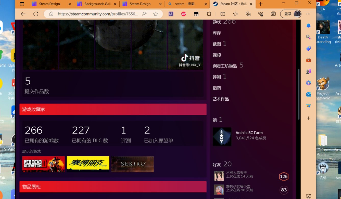Open the Favorites list icon
Viewport: 341px width, 199px height.
point(235,14)
